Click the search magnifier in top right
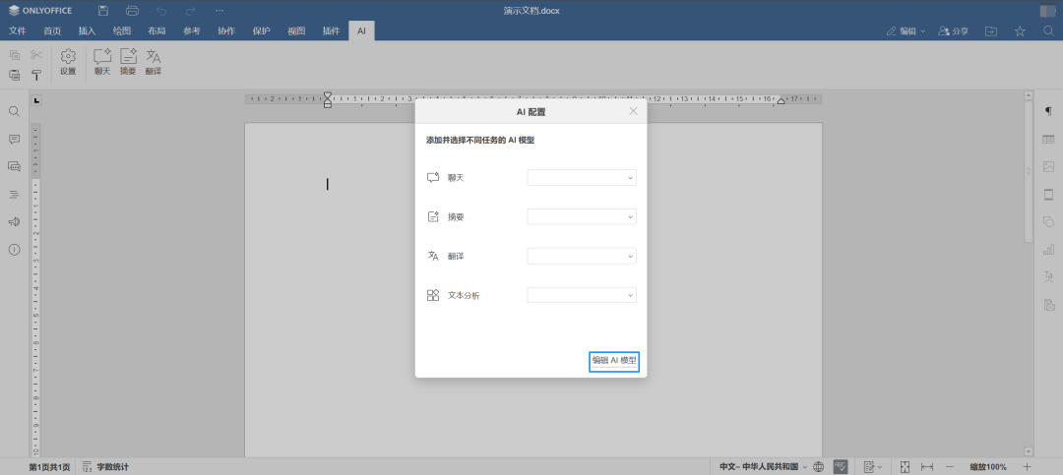The width and height of the screenshot is (1063, 475). point(1048,30)
